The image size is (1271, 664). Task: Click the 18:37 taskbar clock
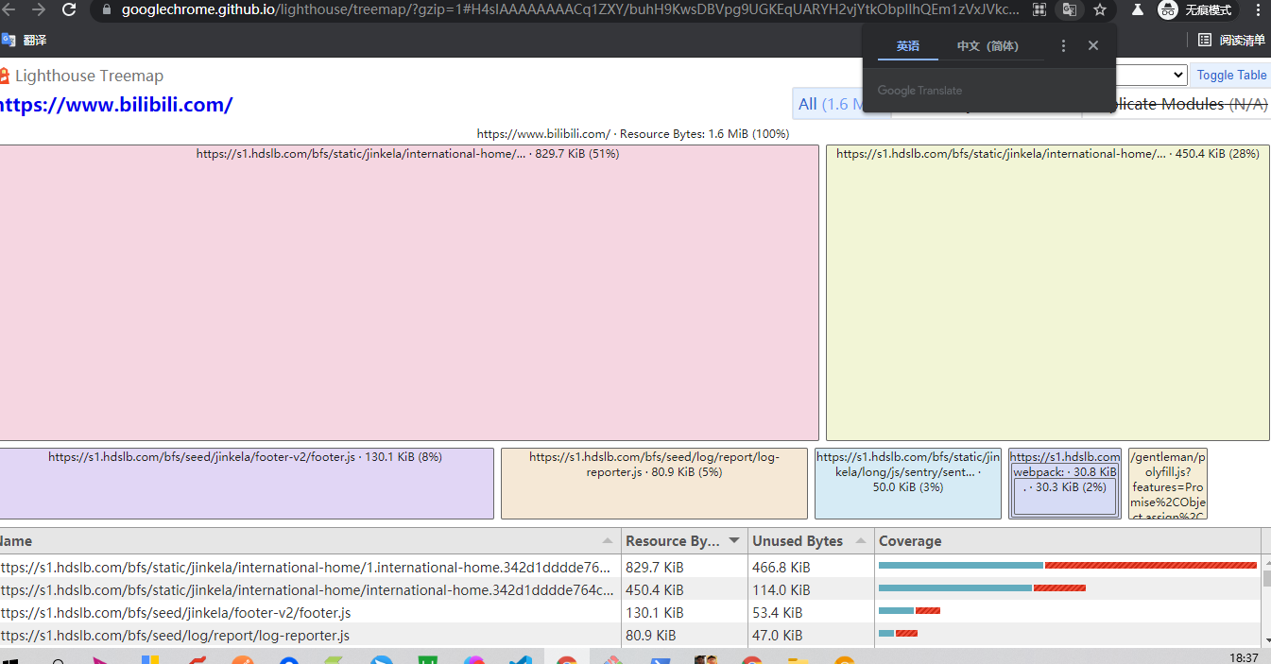pyautogui.click(x=1244, y=657)
